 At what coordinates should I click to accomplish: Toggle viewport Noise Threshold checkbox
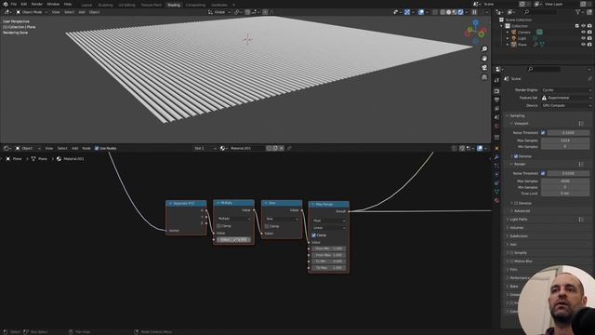pos(543,132)
